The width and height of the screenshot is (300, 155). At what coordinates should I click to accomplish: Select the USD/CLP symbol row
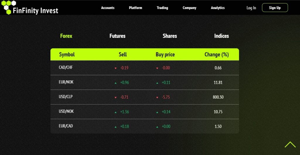(145, 97)
